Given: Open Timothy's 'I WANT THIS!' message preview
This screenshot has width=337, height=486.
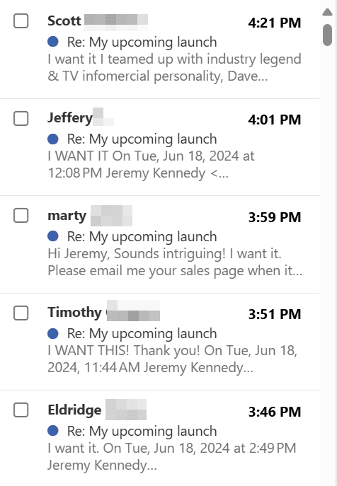Looking at the screenshot, I should [173, 359].
